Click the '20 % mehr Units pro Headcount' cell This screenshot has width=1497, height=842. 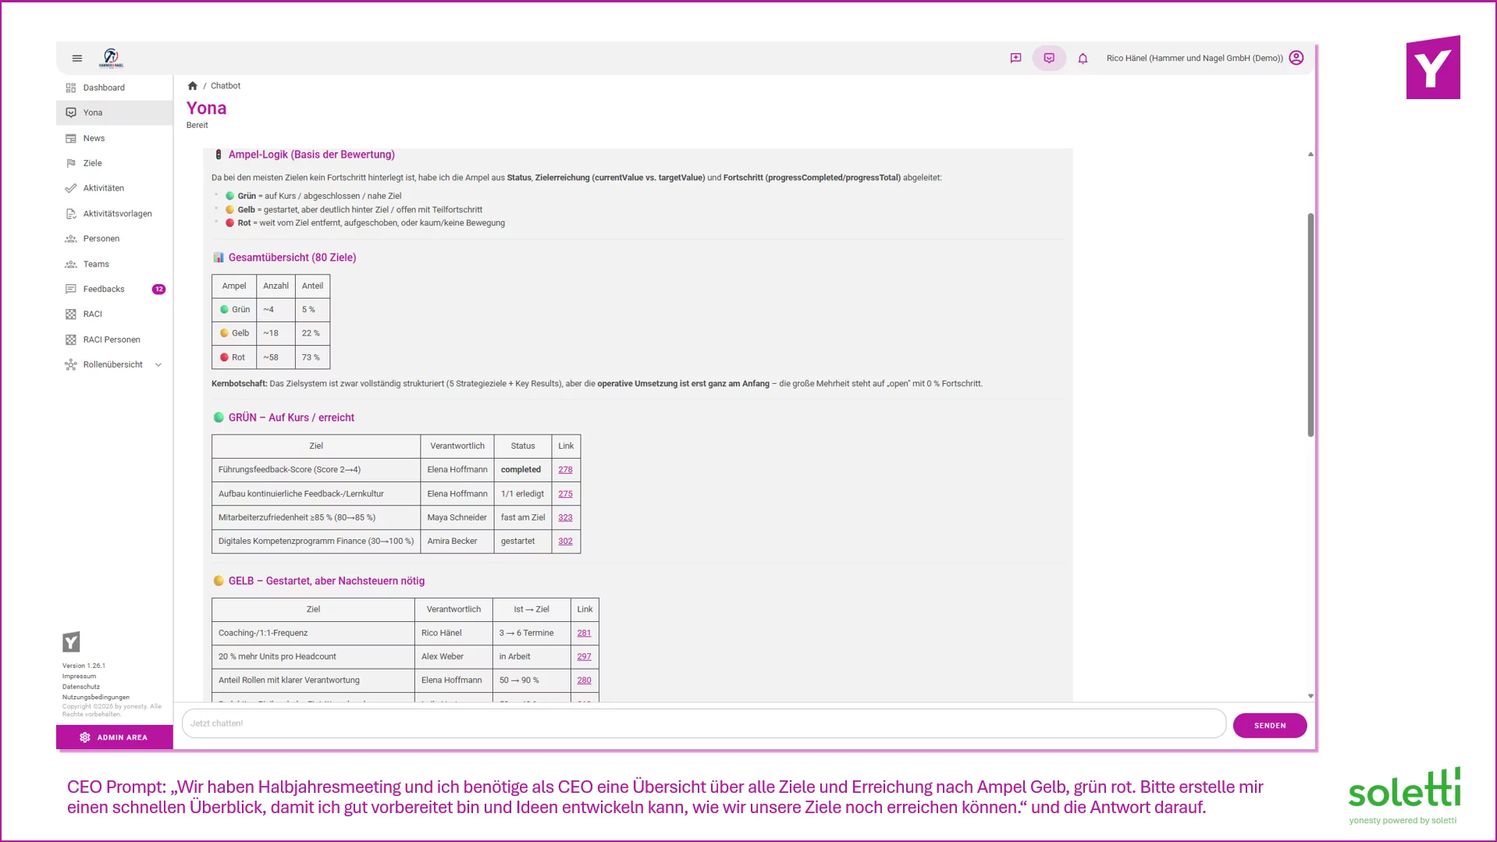pos(313,657)
